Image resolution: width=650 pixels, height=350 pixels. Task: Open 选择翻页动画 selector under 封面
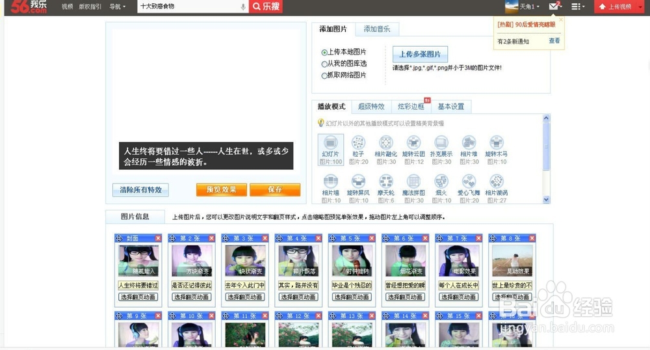tap(138, 297)
